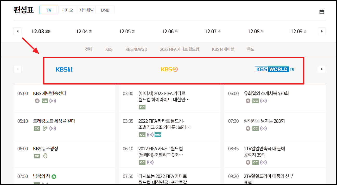Open 03:35 조별리그 G조 카메룬 program
This screenshot has width=337, height=185.
click(x=164, y=124)
